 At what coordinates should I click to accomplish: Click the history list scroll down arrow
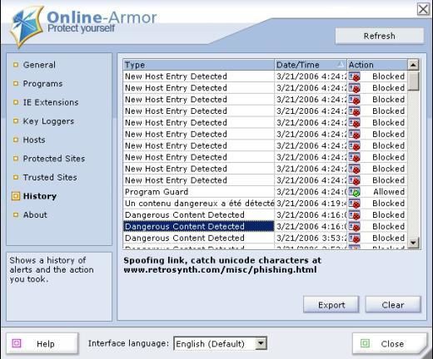pos(413,243)
